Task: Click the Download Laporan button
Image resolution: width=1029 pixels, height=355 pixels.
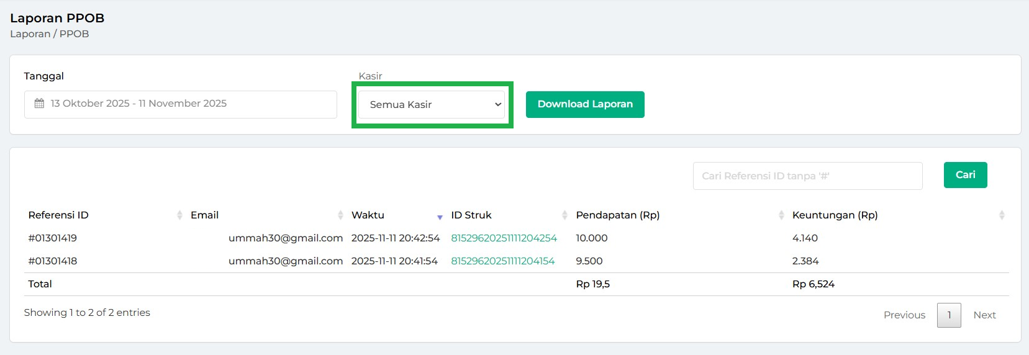Action: point(585,104)
